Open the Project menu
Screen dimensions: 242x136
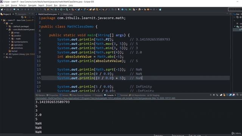pyautogui.click(x=49, y=5)
